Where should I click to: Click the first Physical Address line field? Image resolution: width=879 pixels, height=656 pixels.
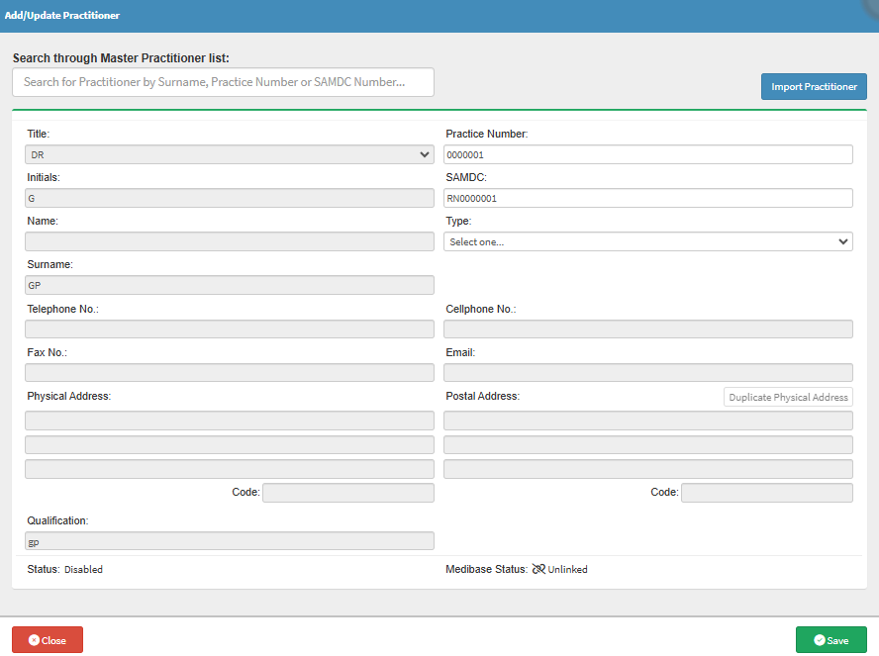click(x=230, y=421)
